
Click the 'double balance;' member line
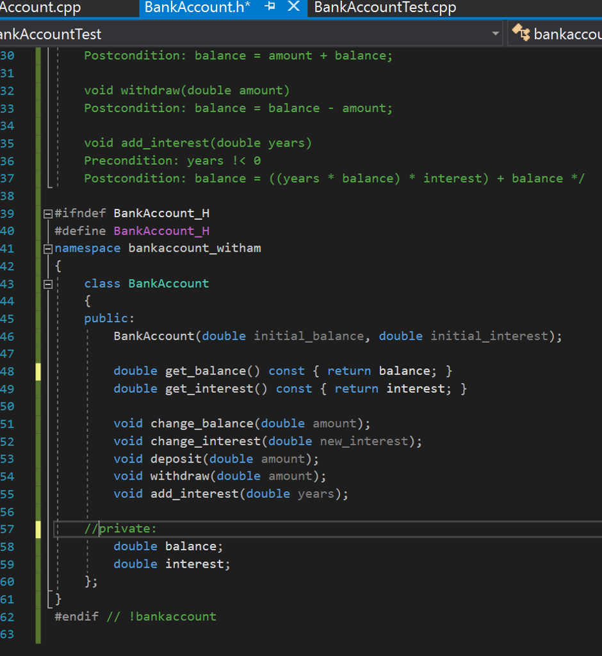tap(168, 546)
